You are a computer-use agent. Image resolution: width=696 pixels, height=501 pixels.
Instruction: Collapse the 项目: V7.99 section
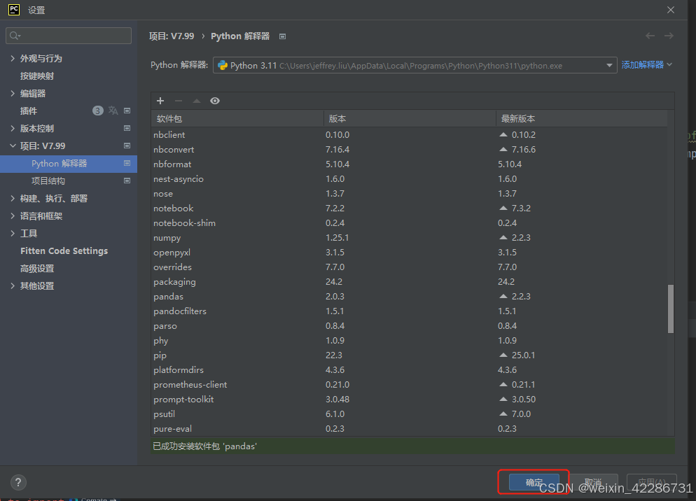tap(13, 146)
